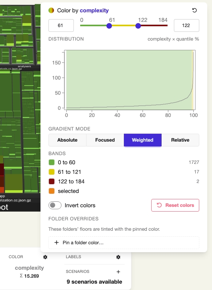The width and height of the screenshot is (212, 290).
Task: Select Relative gradient mode
Action: pyautogui.click(x=180, y=140)
